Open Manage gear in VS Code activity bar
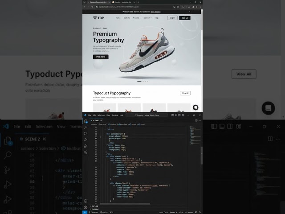This screenshot has height=214, width=285. 85,207
